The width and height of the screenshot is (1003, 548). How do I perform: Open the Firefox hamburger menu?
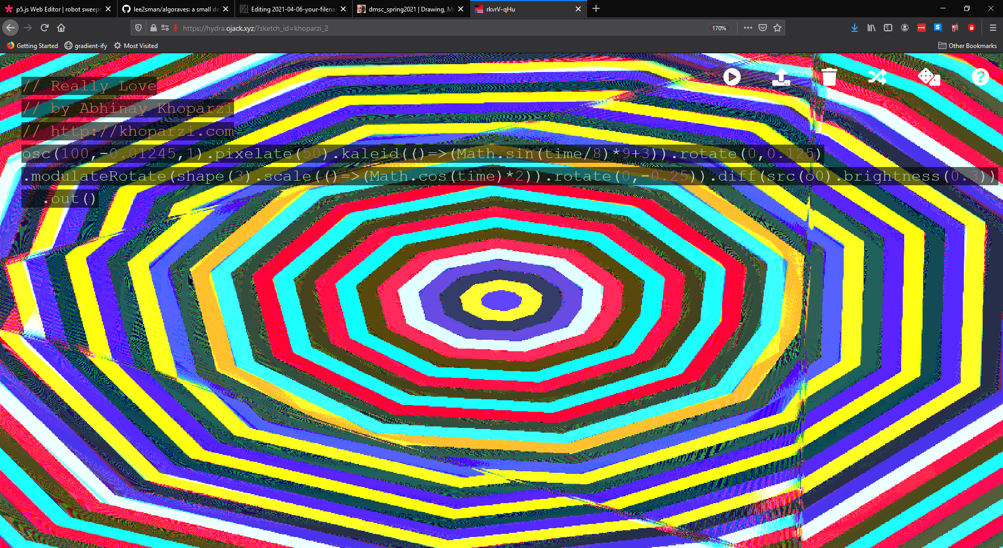point(993,28)
